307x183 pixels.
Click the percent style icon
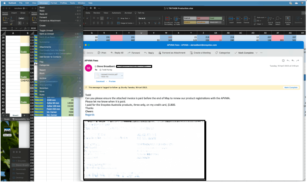pos(145,23)
